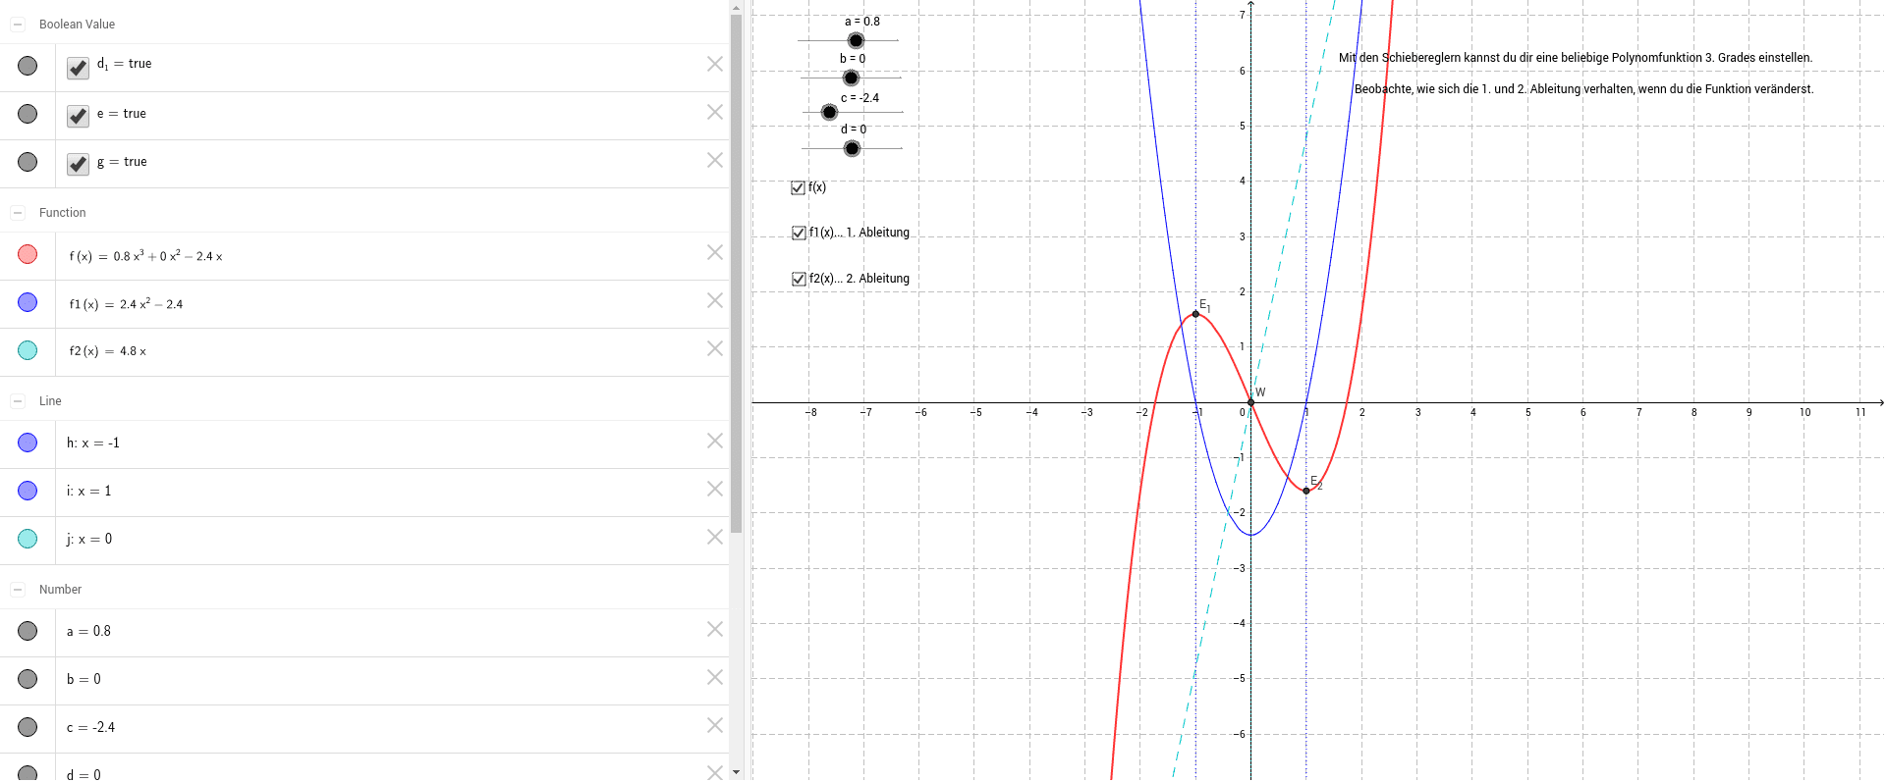Delete the b = 0 number row
Screen dimensions: 1886x782
(x=715, y=677)
